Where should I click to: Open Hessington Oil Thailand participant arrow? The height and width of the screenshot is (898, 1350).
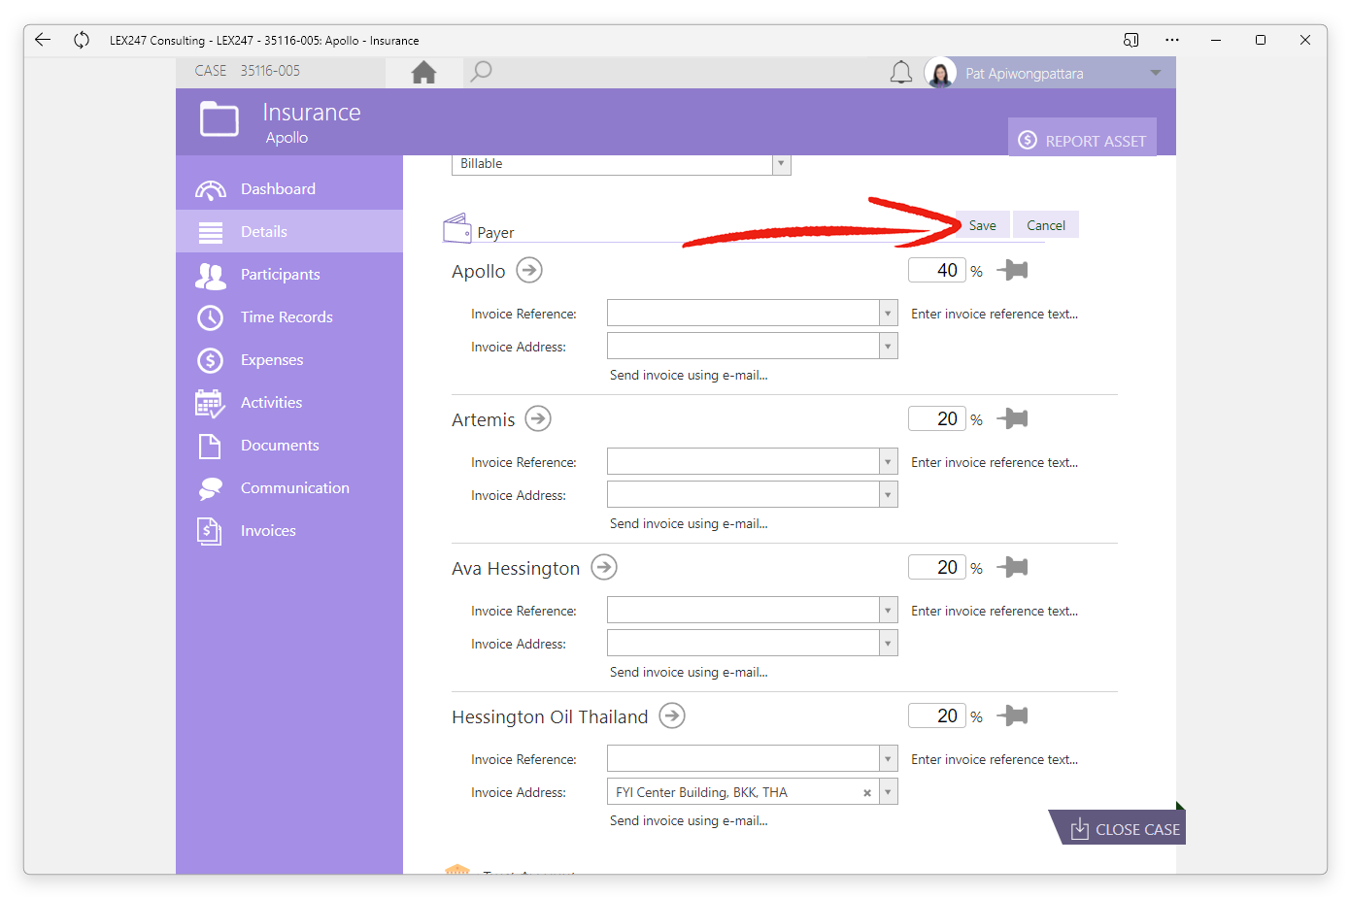(672, 715)
